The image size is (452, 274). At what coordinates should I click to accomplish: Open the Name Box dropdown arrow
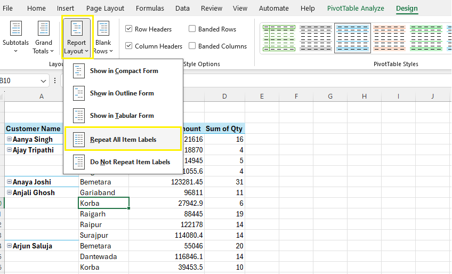43,81
